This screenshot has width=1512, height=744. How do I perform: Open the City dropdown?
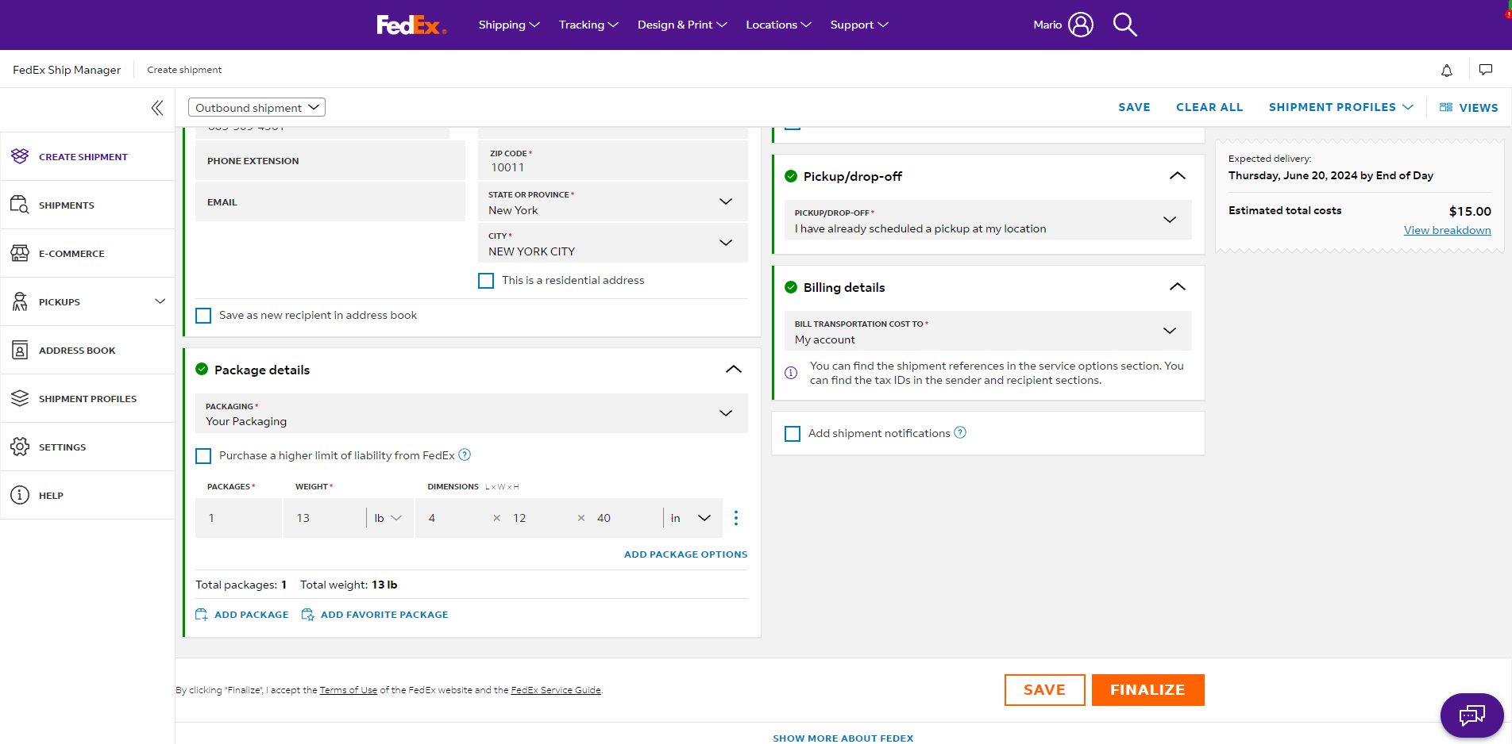pyautogui.click(x=612, y=244)
